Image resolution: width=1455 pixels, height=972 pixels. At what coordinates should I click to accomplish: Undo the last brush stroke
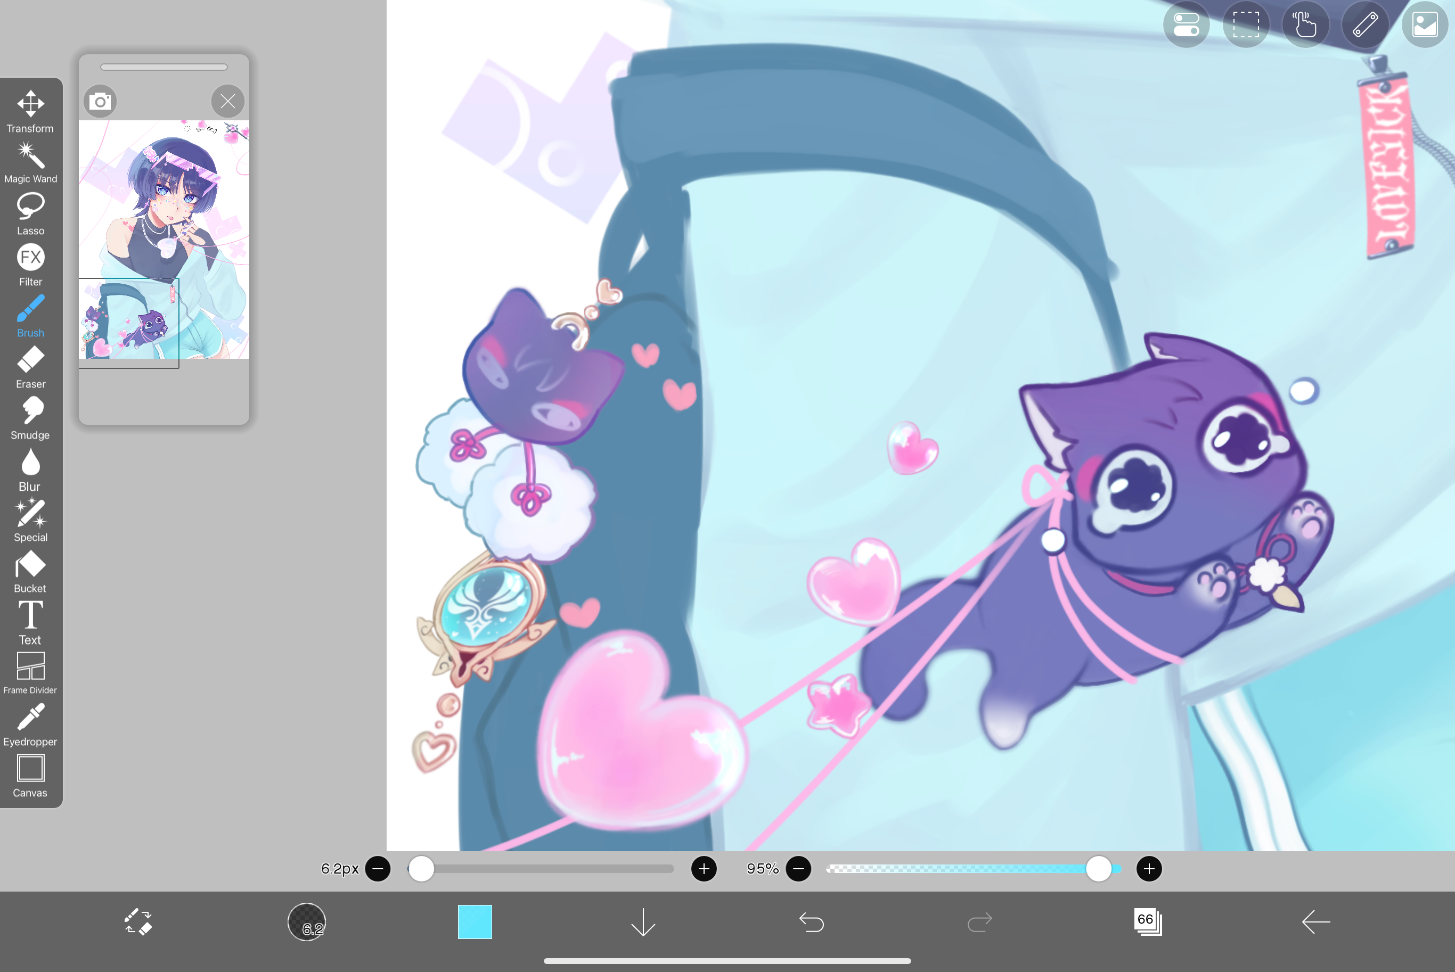[x=811, y=922]
